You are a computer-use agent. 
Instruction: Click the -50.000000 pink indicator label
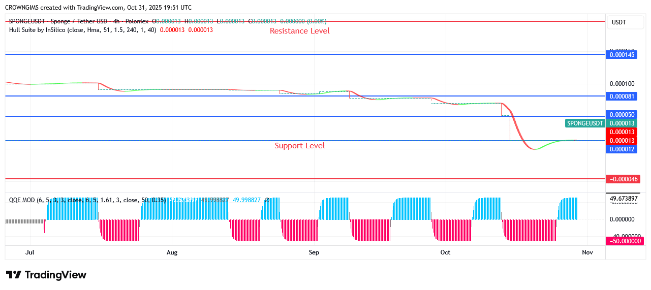tap(624, 241)
